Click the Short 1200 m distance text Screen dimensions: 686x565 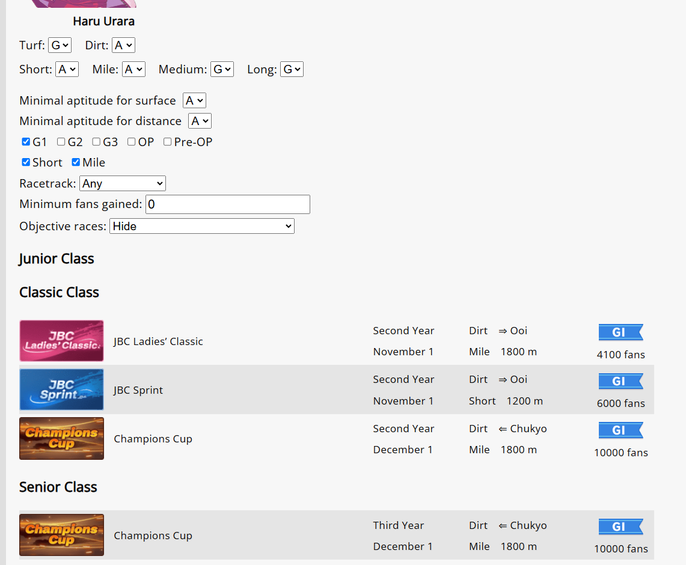[x=506, y=401]
